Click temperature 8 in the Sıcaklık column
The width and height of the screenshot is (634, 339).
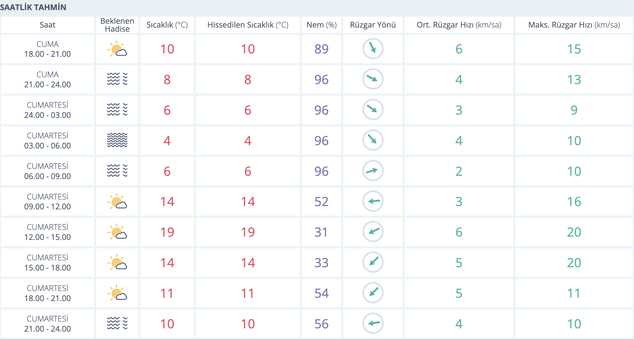point(167,80)
